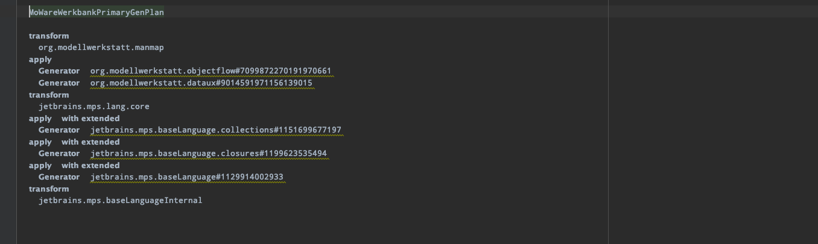This screenshot has width=818, height=244.
Task: Open the baseLanguage.closures generator reference
Action: 209,154
